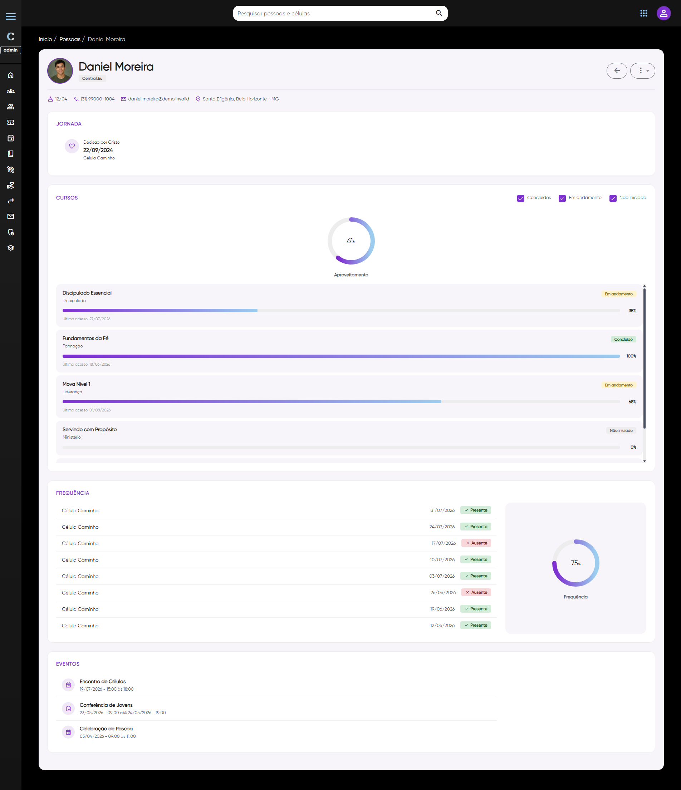Click the Não iniciado badge on Servindo com Propósito
This screenshot has width=681, height=790.
point(621,430)
